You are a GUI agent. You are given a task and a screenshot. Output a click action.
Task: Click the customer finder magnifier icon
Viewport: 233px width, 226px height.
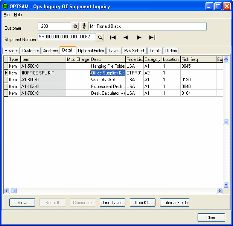(75, 26)
